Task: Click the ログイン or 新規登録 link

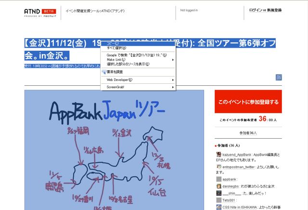Action: click(x=265, y=10)
